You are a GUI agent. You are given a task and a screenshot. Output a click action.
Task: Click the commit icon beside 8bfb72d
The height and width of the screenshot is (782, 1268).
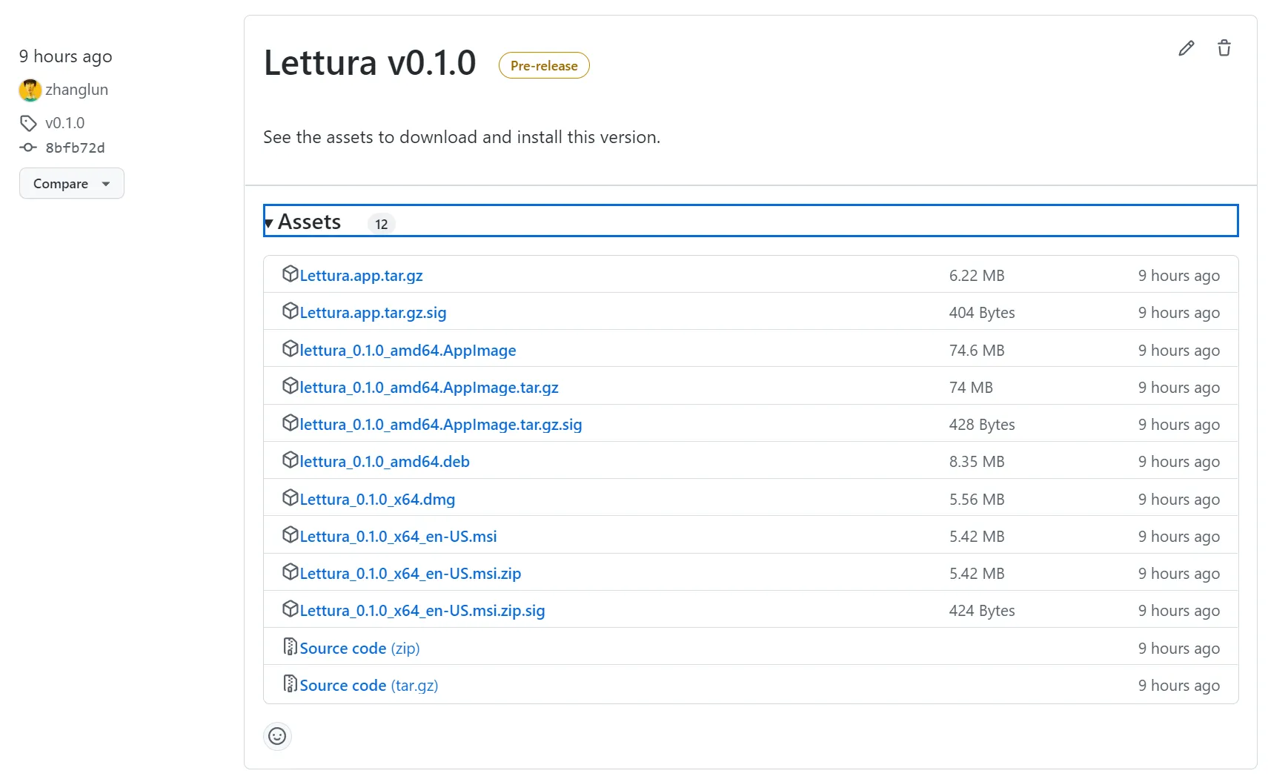coord(28,148)
